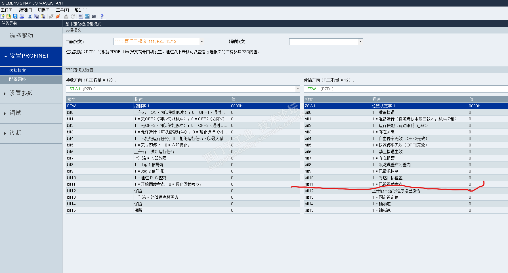Select the STW1 控制字 1 row
This screenshot has width=508, height=273.
[x=183, y=106]
